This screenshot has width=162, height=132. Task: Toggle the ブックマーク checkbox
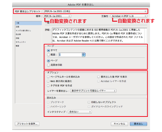[x=48, y=102]
